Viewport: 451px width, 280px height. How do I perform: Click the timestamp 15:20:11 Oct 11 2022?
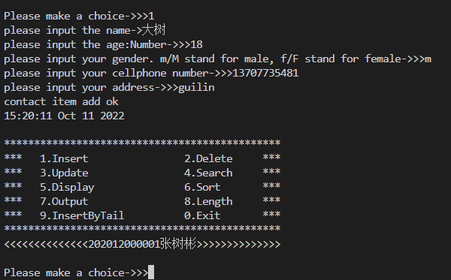click(x=64, y=116)
